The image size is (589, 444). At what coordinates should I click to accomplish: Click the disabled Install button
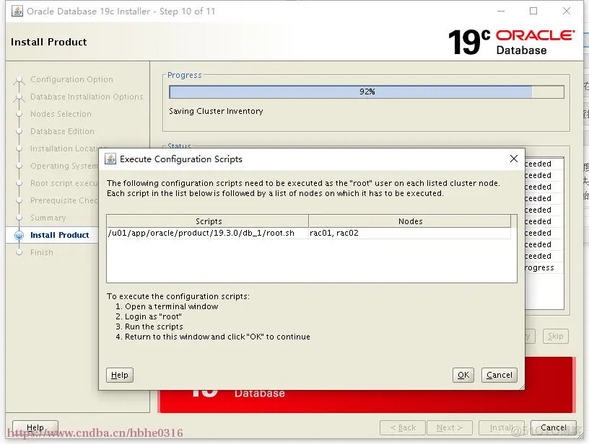501,427
